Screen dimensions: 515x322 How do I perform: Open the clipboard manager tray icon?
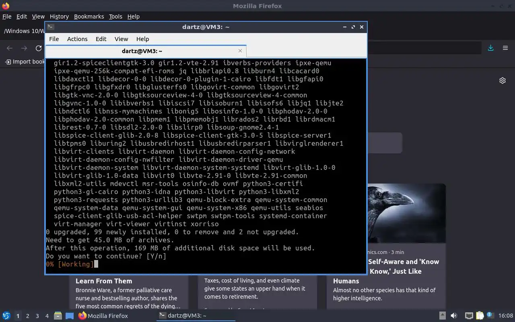pos(480,316)
